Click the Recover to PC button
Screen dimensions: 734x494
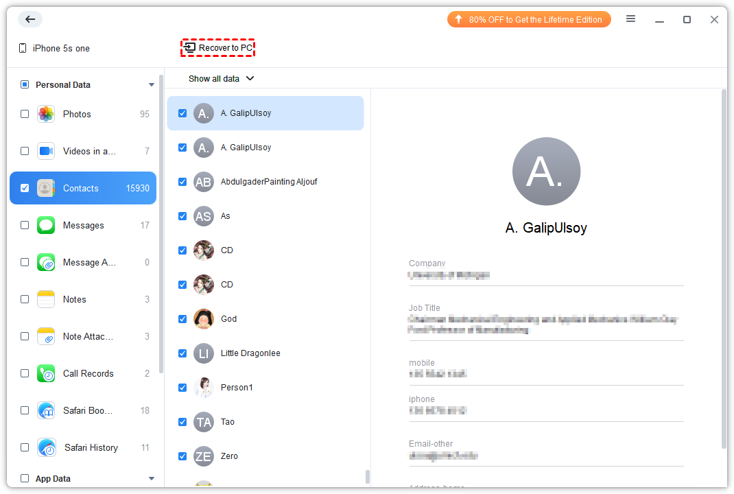(x=218, y=48)
